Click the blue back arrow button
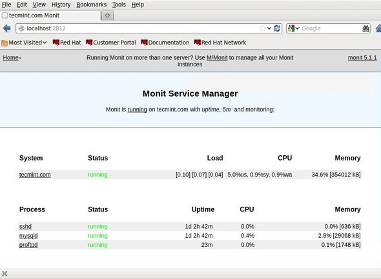This screenshot has height=279, width=381. tap(7, 28)
